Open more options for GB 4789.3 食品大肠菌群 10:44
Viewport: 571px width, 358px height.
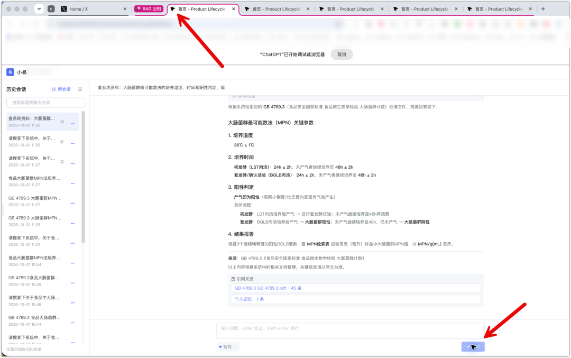click(72, 323)
